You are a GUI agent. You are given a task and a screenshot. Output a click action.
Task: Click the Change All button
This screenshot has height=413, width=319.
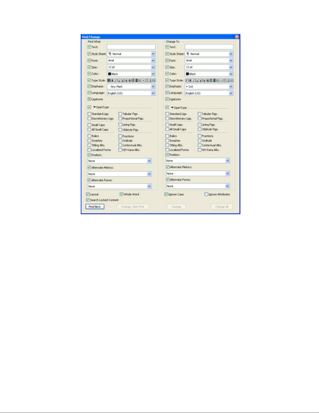pos(222,207)
